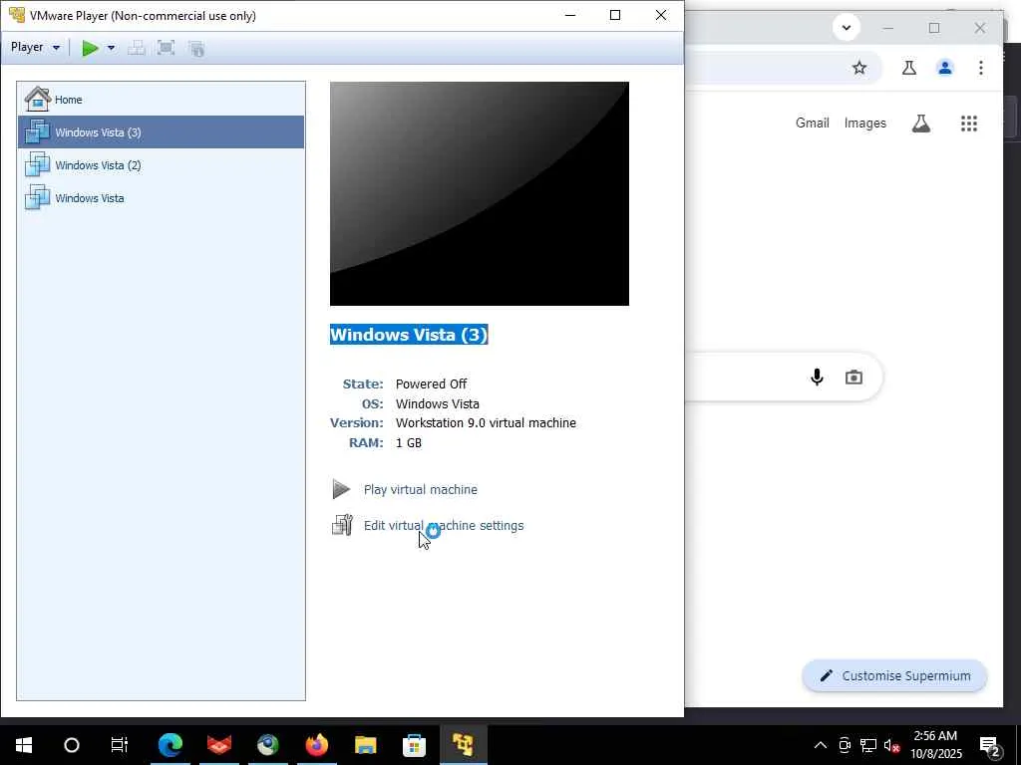Click the Enter full screen toolbar icon
The height and width of the screenshot is (765, 1021).
167,48
